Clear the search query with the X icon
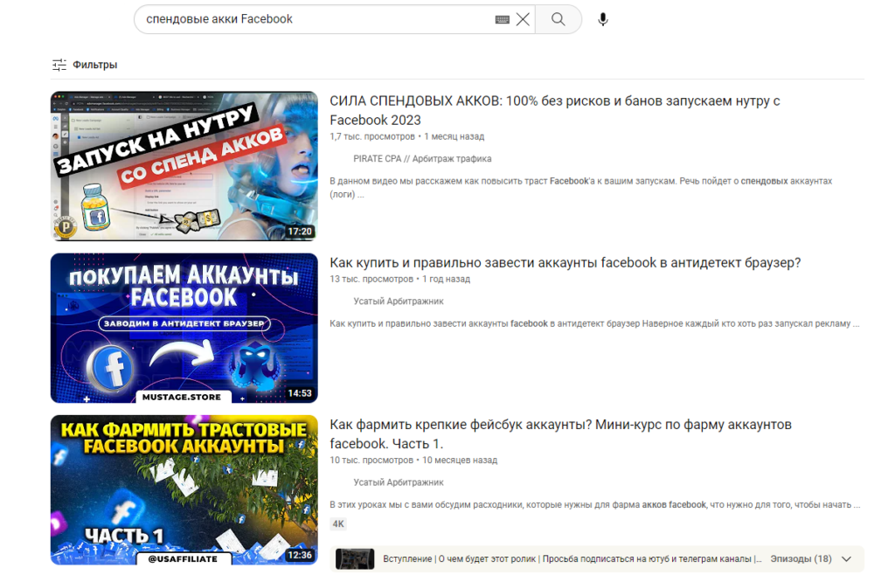The height and width of the screenshot is (582, 895). point(523,19)
